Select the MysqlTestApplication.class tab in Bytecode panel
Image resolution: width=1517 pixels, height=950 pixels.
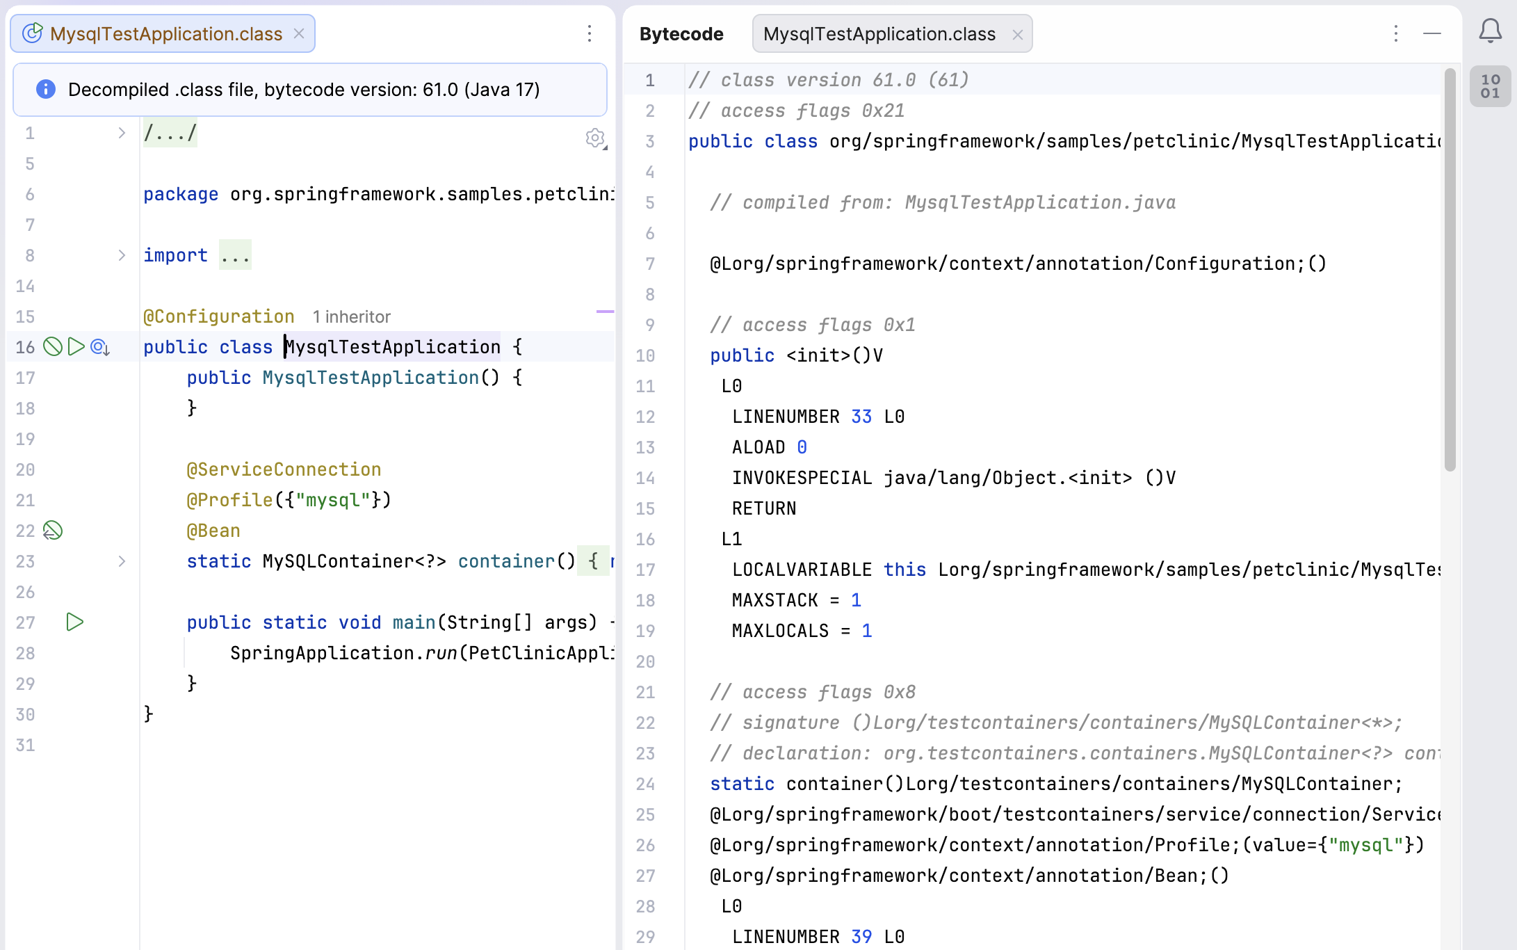[x=879, y=33]
